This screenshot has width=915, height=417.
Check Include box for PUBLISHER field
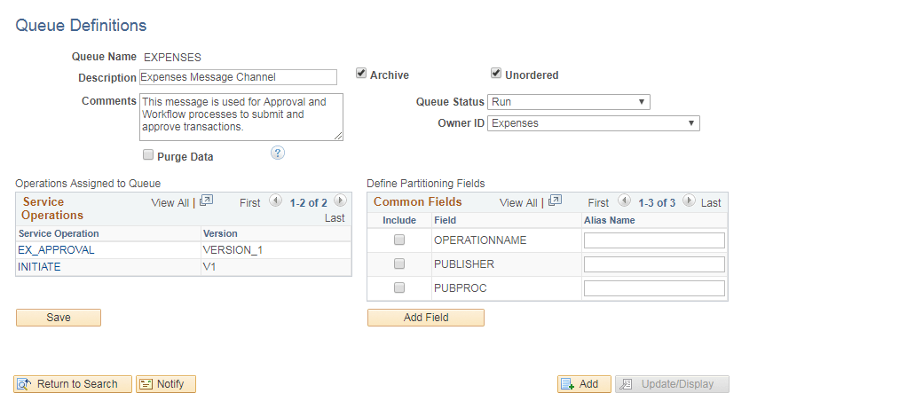pos(399,264)
